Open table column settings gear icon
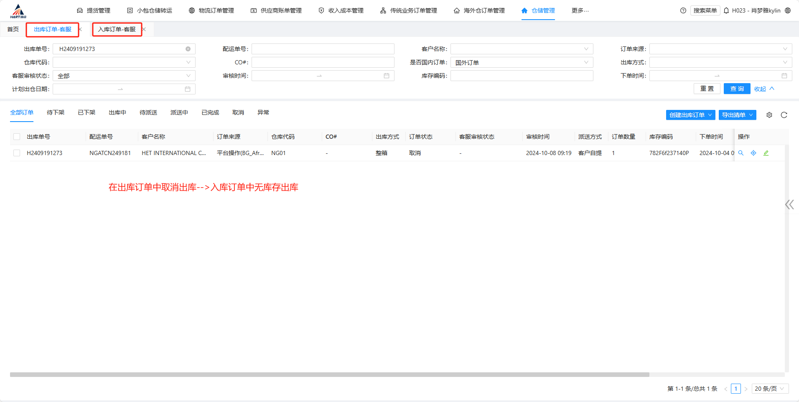 click(769, 115)
